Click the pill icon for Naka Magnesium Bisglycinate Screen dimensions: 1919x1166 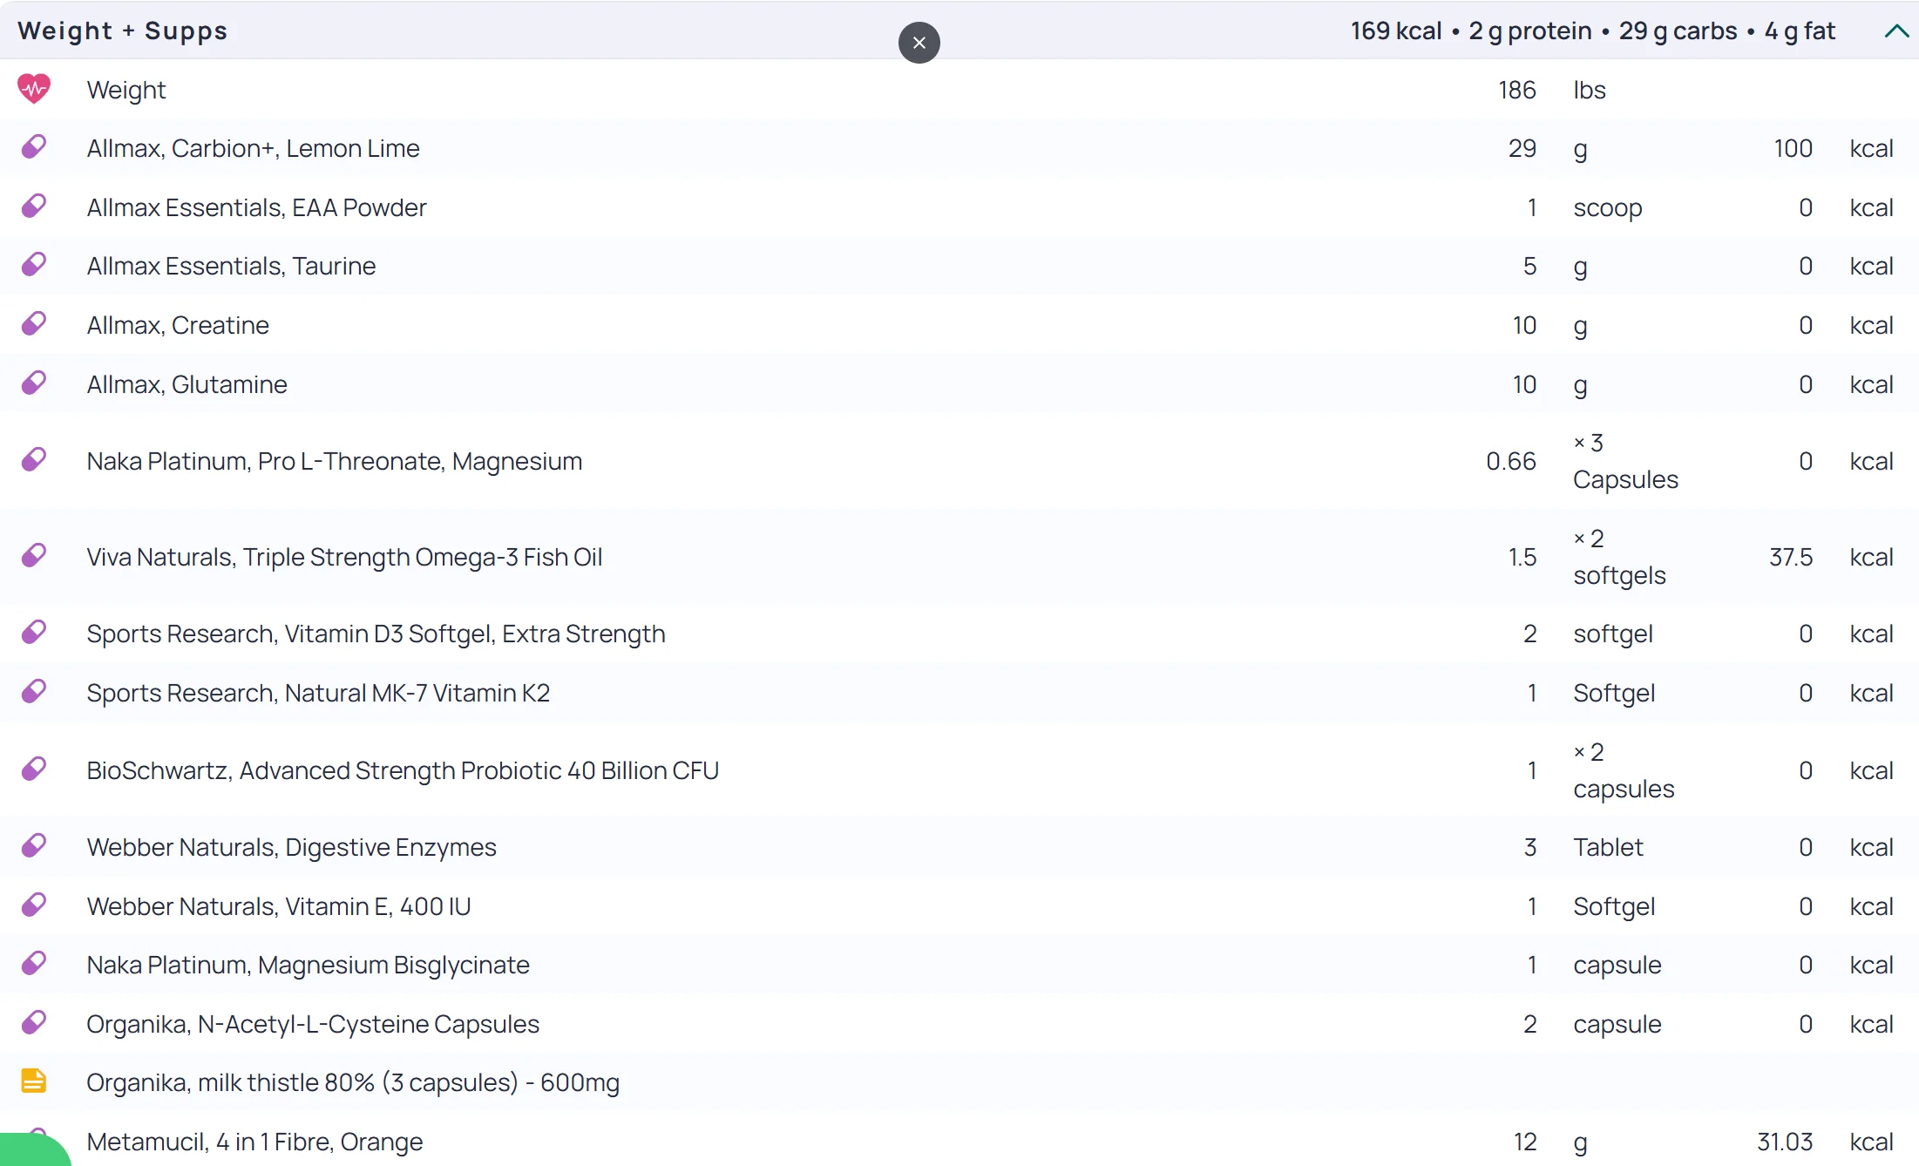pos(34,963)
